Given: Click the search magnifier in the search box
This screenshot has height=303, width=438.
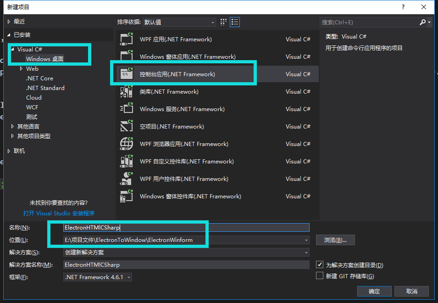Looking at the screenshot, I should (x=422, y=22).
